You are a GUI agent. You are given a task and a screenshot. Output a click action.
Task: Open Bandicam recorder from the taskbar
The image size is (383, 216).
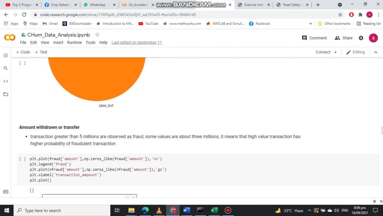[x=228, y=210]
